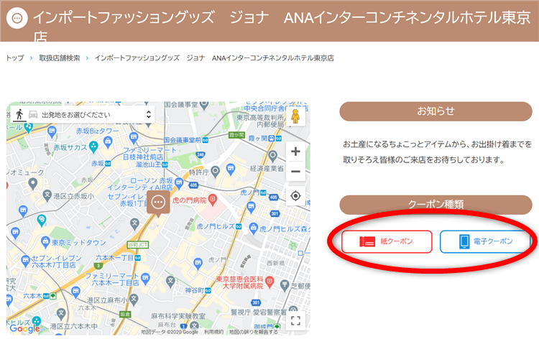
Task: Go to トップ breadcrumb link
Action: coord(14,58)
